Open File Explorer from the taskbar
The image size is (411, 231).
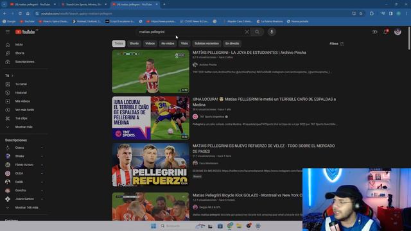tap(239, 226)
